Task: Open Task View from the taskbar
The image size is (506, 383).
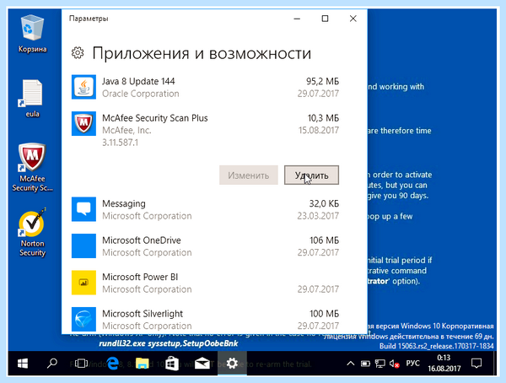Action: (x=81, y=364)
